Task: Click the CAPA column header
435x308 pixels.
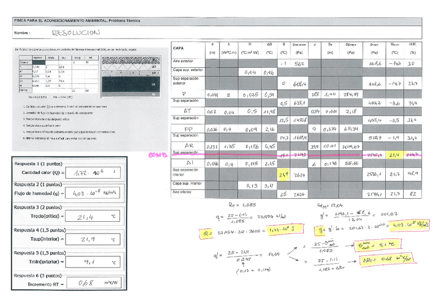Action: pos(179,48)
